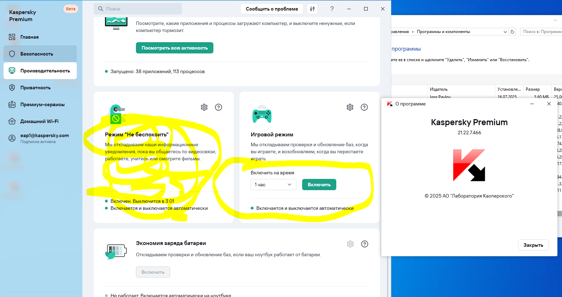Click the Премиум-сервисы badge icon
The height and width of the screenshot is (297, 562).
(12, 104)
